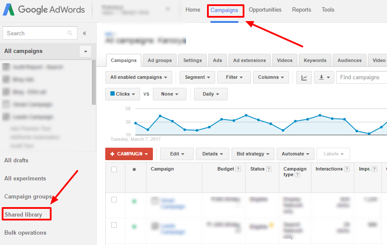Tick the second campaign row checkbox
The image size is (387, 245).
click(x=114, y=225)
